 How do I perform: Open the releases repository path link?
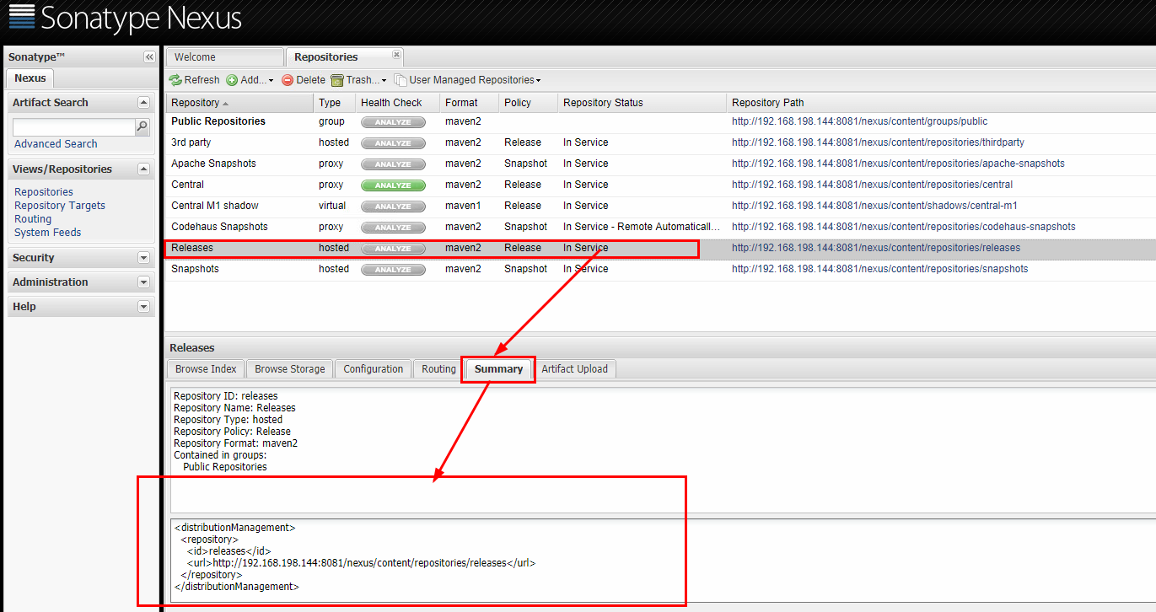pyautogui.click(x=876, y=248)
